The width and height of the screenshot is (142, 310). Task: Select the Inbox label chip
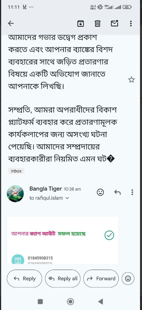tap(16, 171)
